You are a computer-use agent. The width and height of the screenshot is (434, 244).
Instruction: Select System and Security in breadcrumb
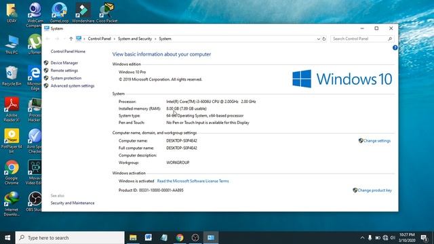click(135, 39)
